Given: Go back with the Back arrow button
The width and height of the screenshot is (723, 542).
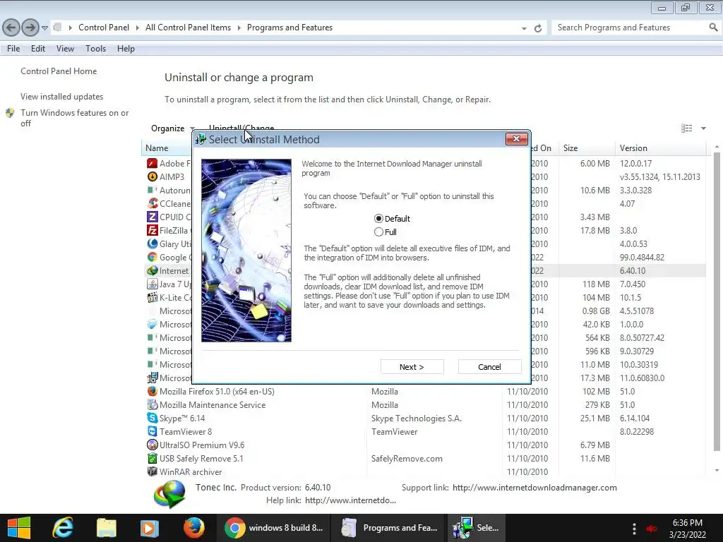Looking at the screenshot, I should (11, 28).
